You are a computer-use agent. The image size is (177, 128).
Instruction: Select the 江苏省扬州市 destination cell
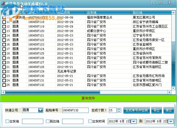coord(142,53)
